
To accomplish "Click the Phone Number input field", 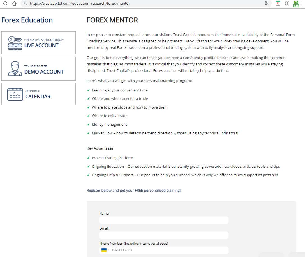I will coord(168,250).
